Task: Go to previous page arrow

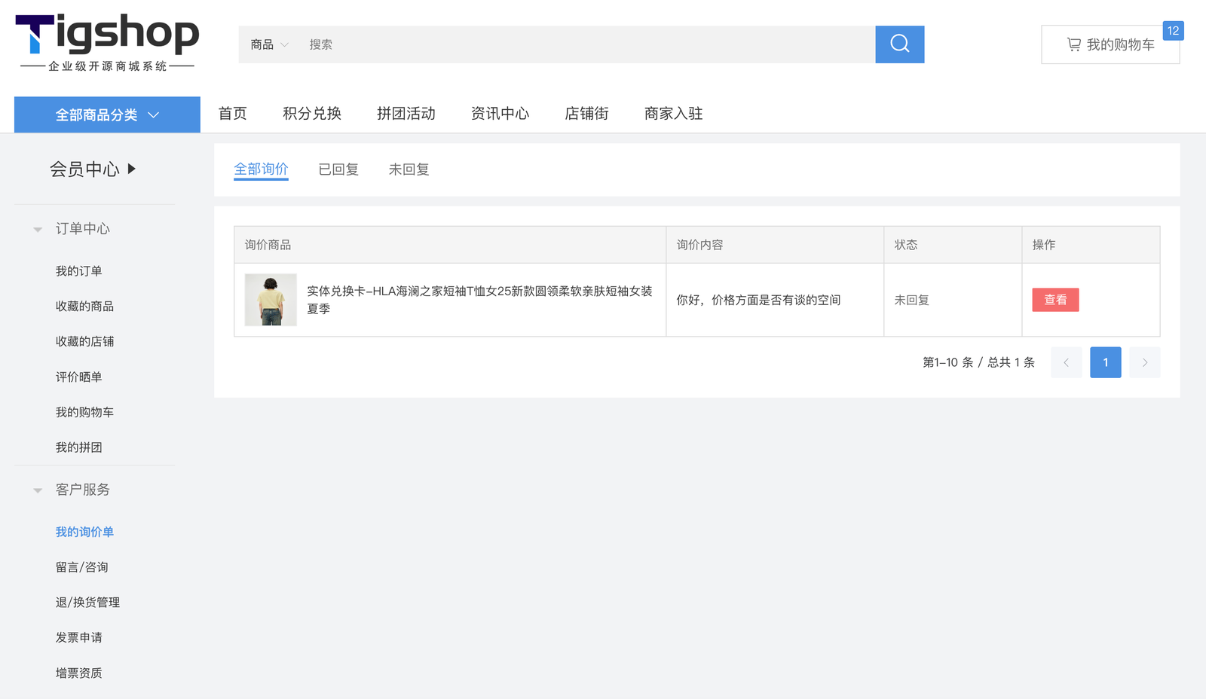Action: point(1066,362)
